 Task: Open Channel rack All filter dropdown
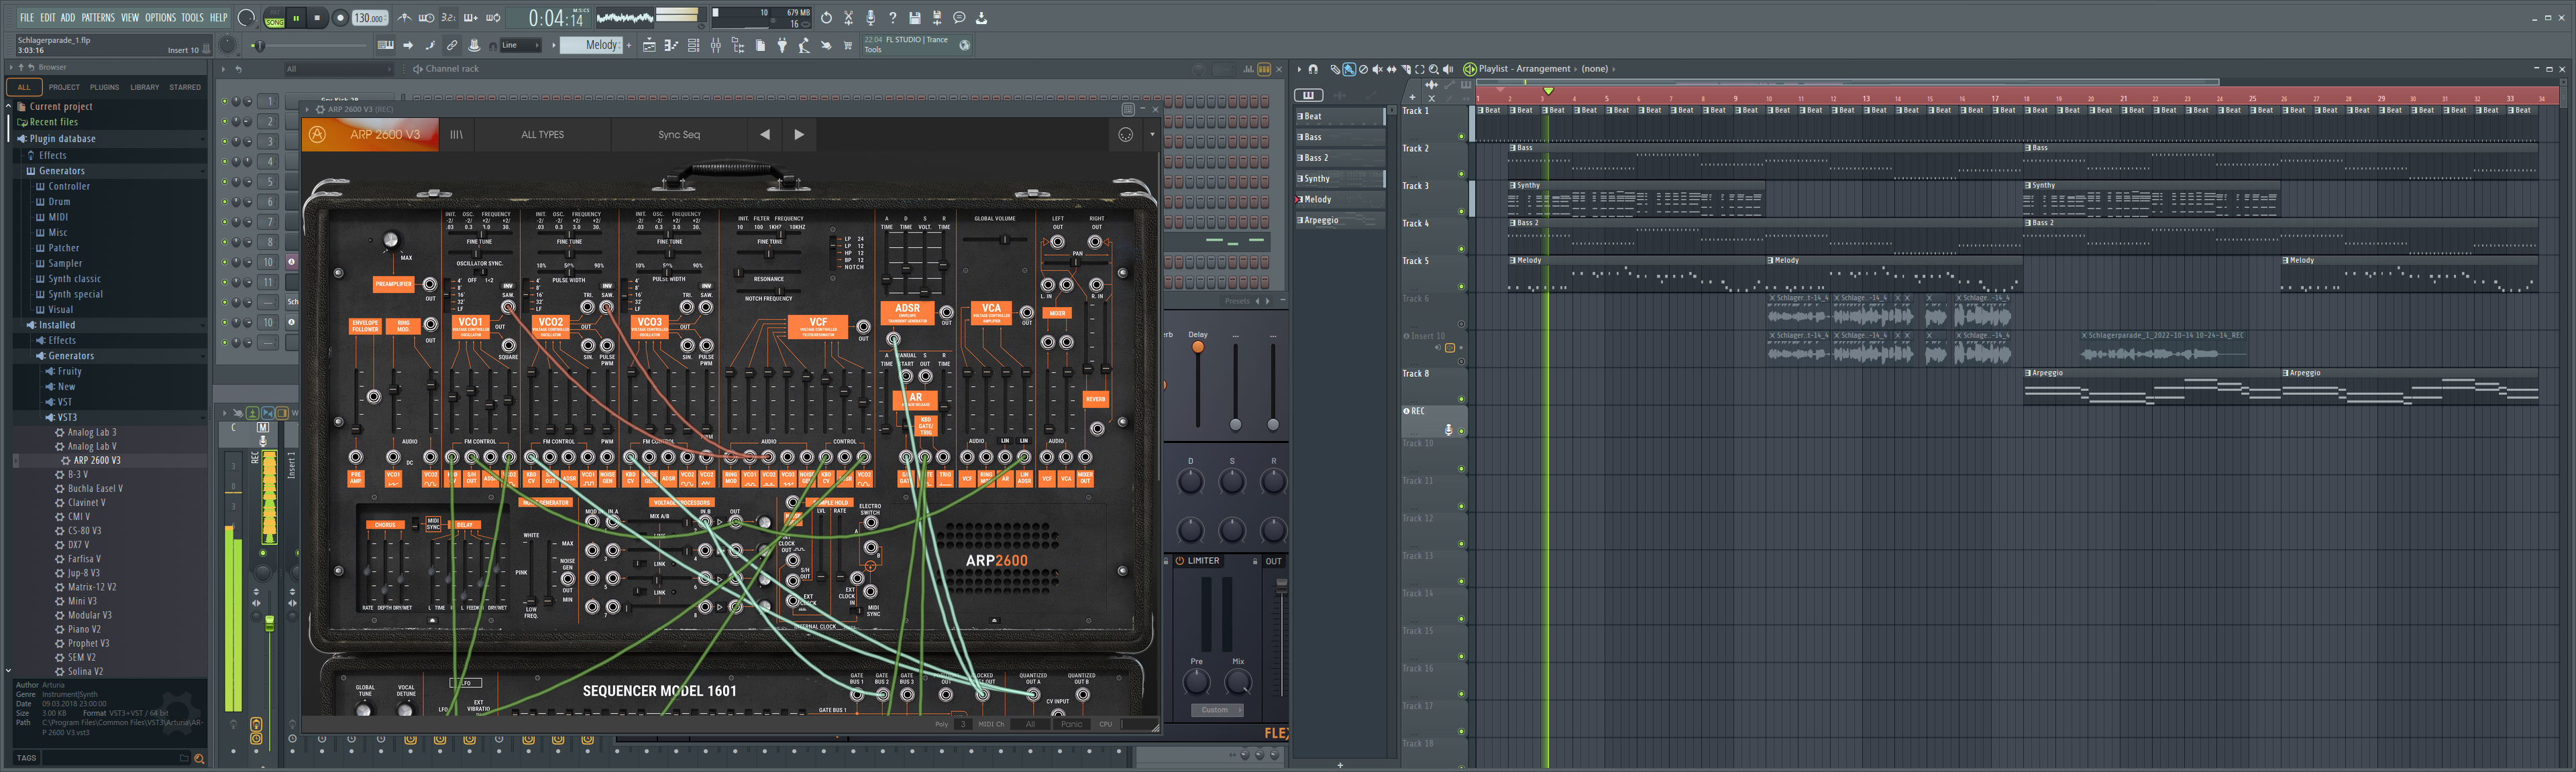pyautogui.click(x=339, y=69)
